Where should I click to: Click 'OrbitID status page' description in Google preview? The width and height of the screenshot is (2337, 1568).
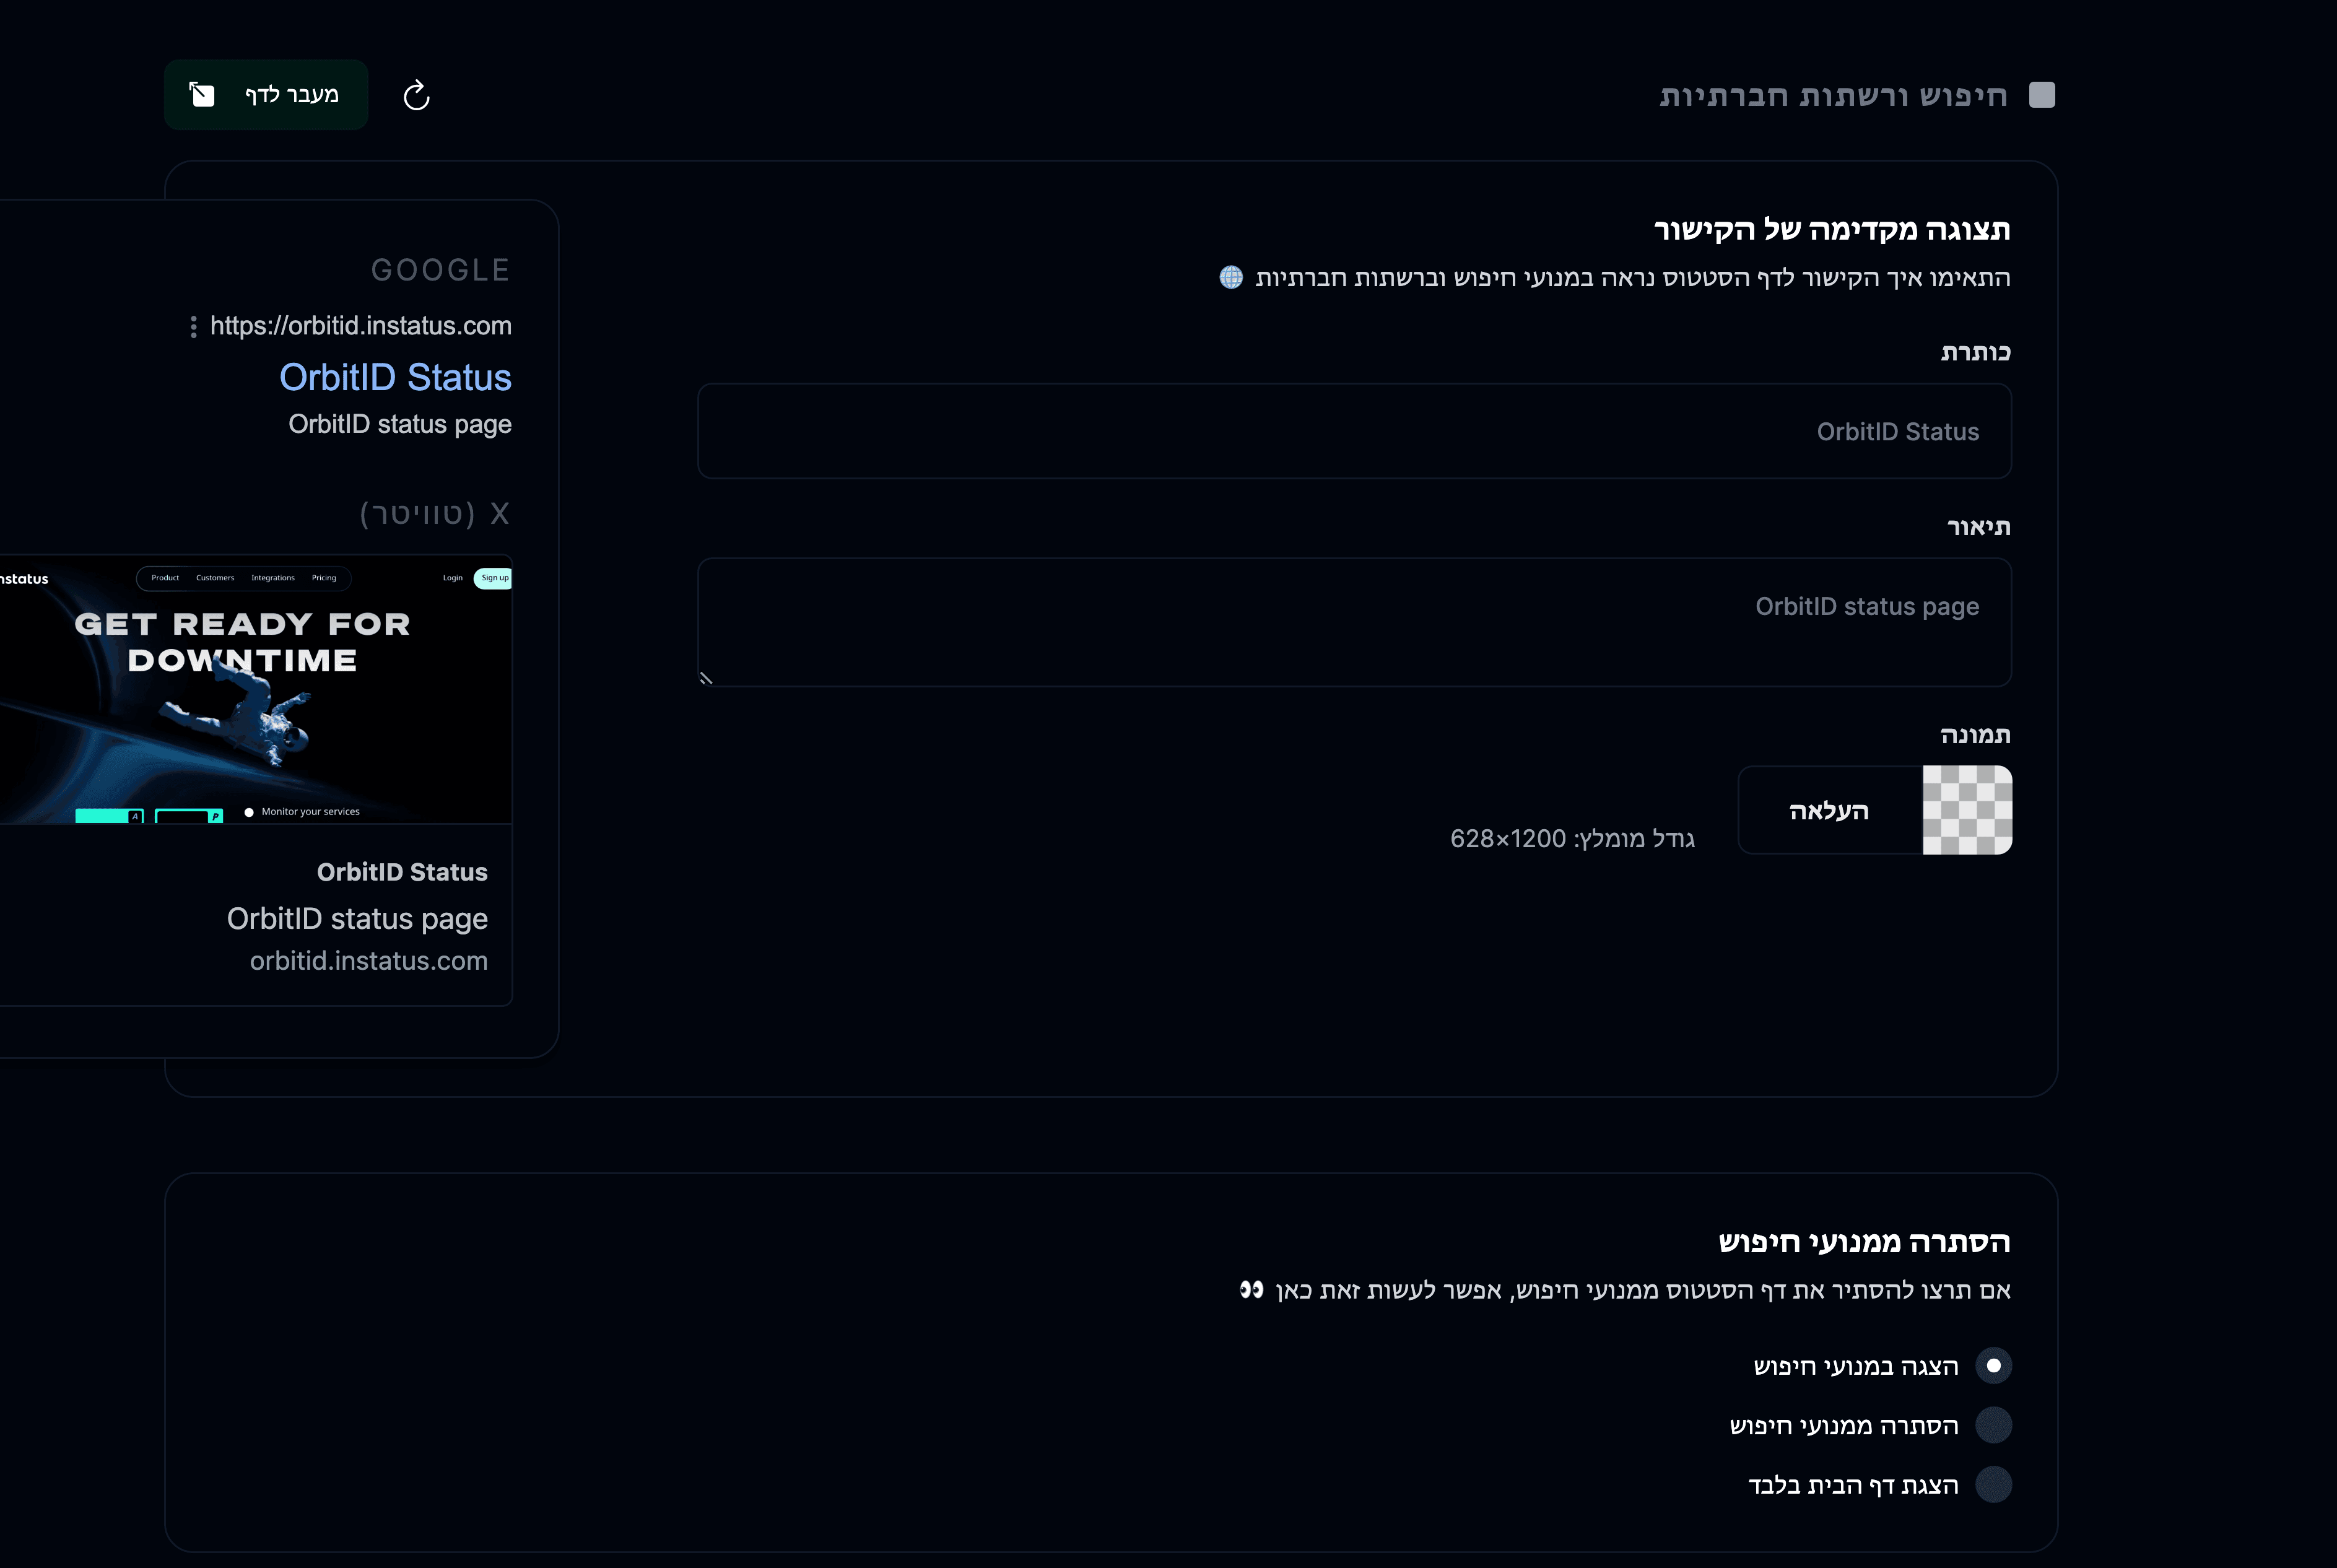(400, 424)
